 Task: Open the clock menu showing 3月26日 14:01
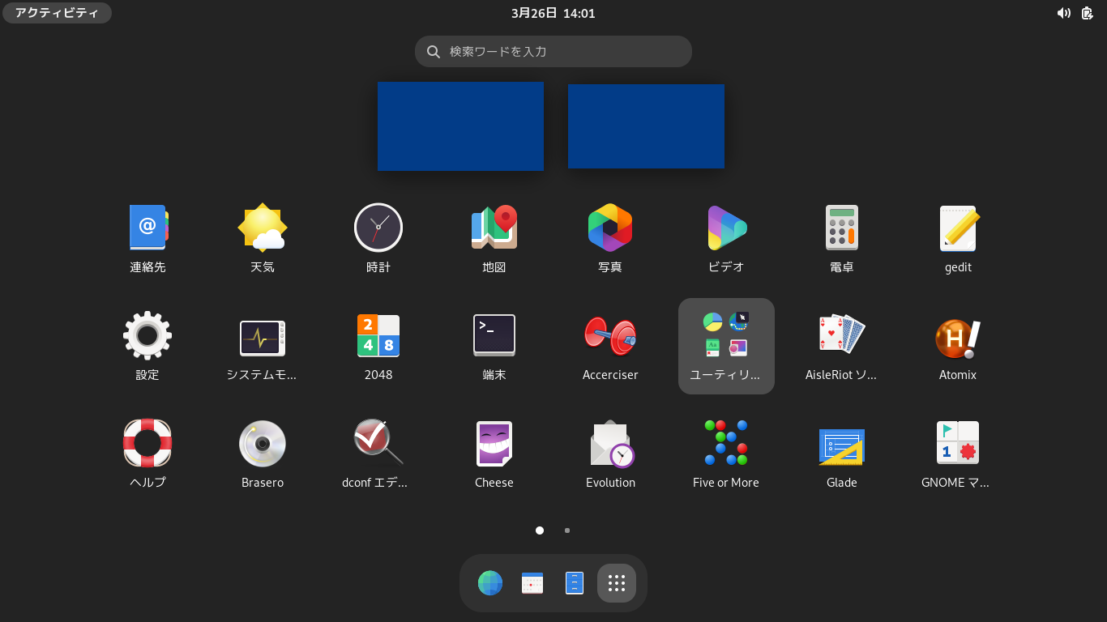[x=553, y=13]
